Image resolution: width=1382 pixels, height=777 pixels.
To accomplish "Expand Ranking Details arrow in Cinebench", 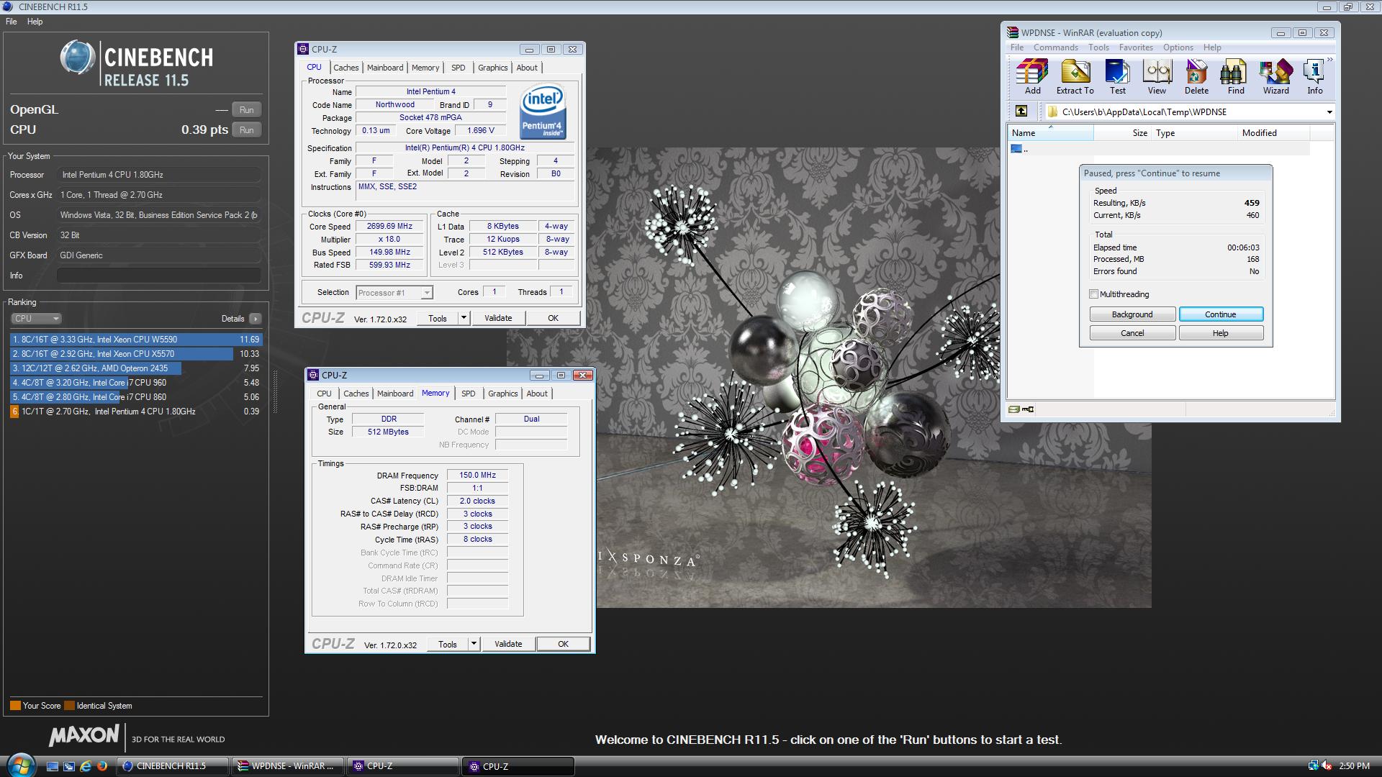I will pyautogui.click(x=255, y=319).
